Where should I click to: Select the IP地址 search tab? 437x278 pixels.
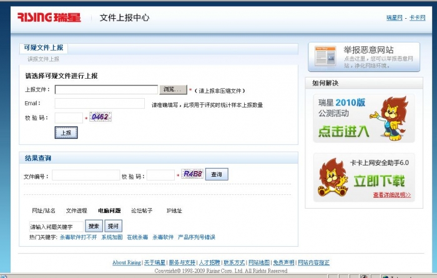click(174, 211)
